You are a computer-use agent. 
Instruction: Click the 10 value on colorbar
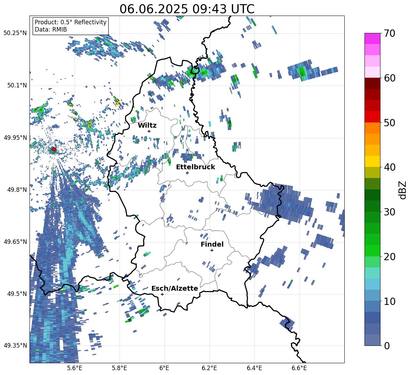[x=389, y=301]
